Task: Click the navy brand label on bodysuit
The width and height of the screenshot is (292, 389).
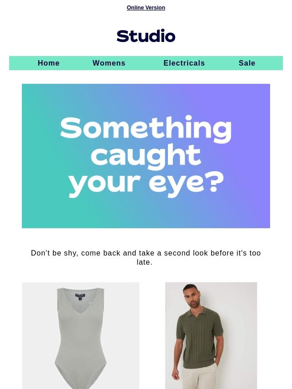Action: [x=80, y=297]
